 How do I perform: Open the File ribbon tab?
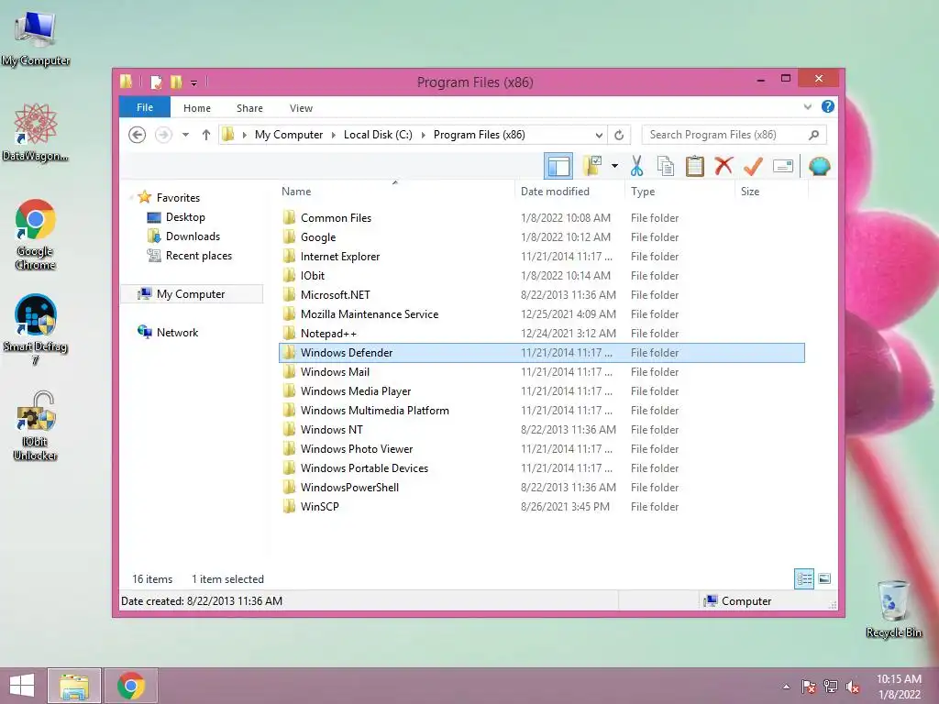click(144, 108)
